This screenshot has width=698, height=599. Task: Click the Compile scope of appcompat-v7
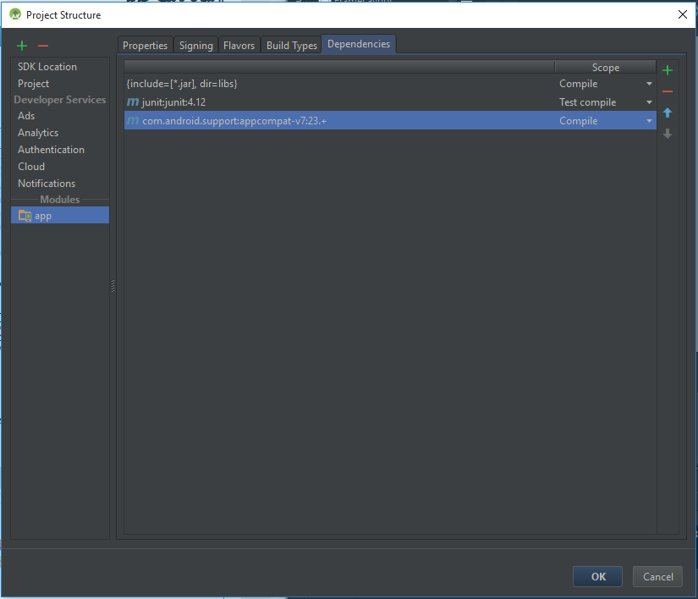[578, 121]
